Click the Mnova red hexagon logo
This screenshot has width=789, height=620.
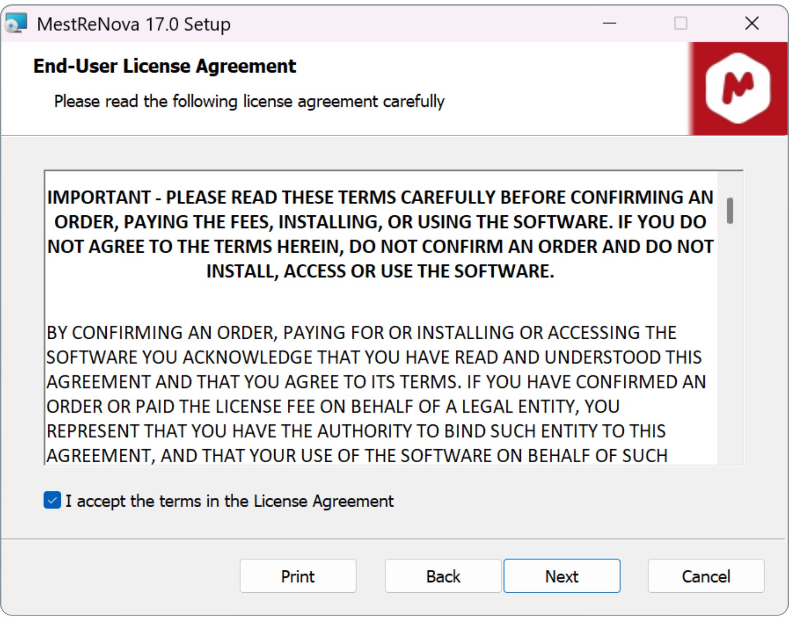pyautogui.click(x=738, y=89)
